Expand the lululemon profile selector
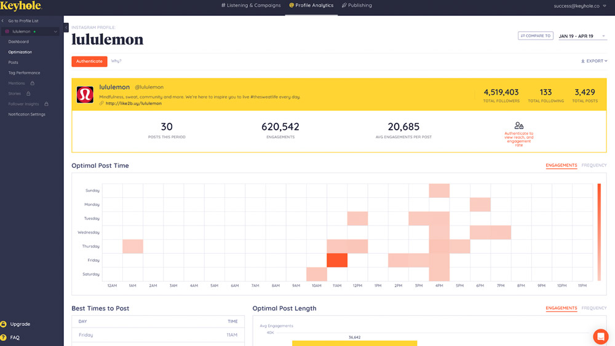Image resolution: width=615 pixels, height=346 pixels. 55,31
